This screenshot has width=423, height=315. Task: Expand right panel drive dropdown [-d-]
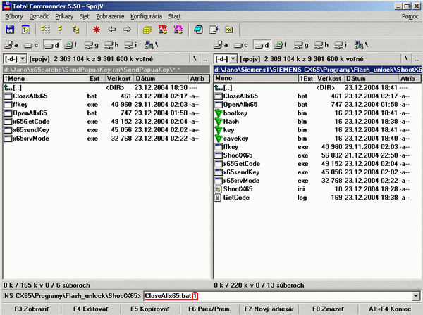(233, 58)
